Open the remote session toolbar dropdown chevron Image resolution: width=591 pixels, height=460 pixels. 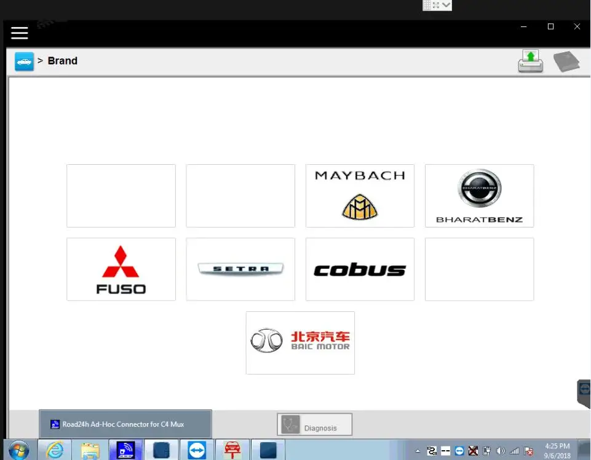446,5
